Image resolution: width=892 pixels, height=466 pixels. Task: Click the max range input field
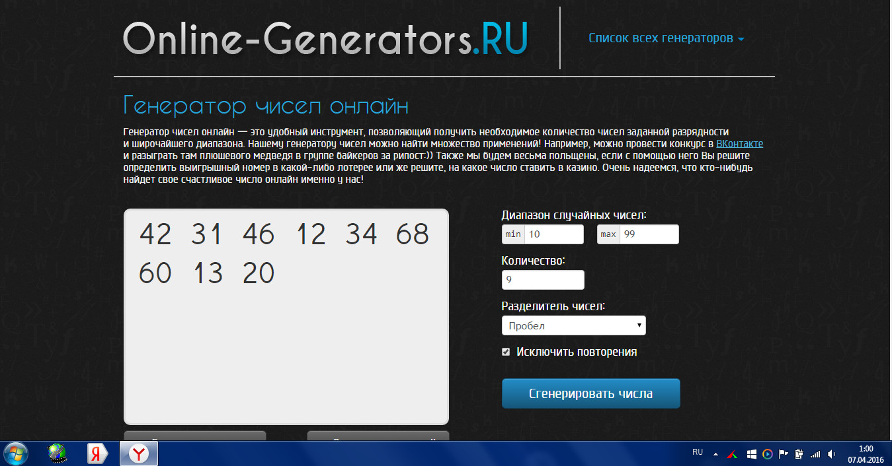[648, 234]
